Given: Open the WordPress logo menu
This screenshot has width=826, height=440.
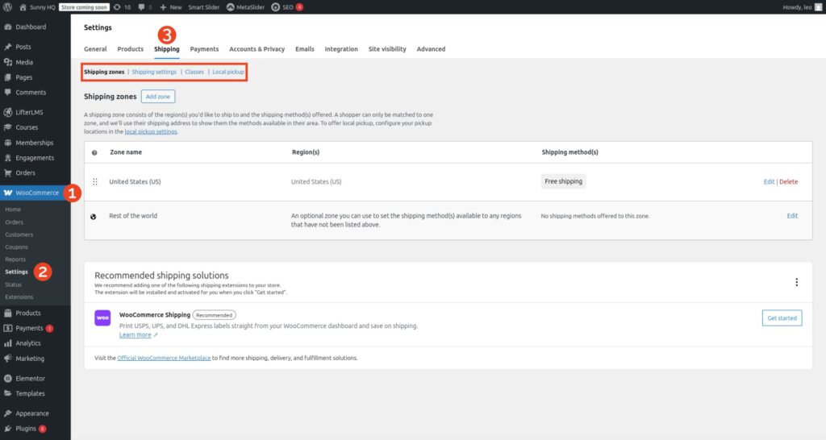Looking at the screenshot, I should (7, 7).
